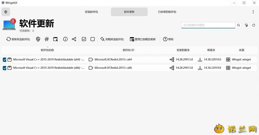Click new version download icon, x86 row
Image resolution: width=259 pixels, height=135 pixels.
[200, 68]
